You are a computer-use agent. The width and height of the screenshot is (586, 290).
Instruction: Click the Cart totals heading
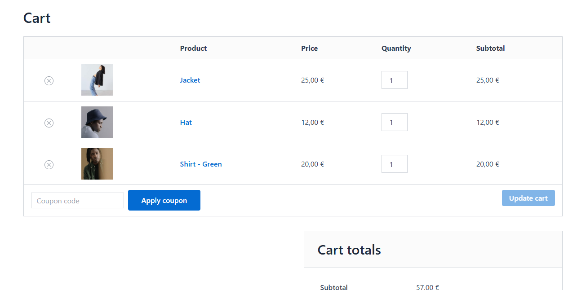(349, 250)
